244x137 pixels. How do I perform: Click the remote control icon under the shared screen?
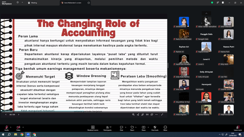tap(138, 115)
